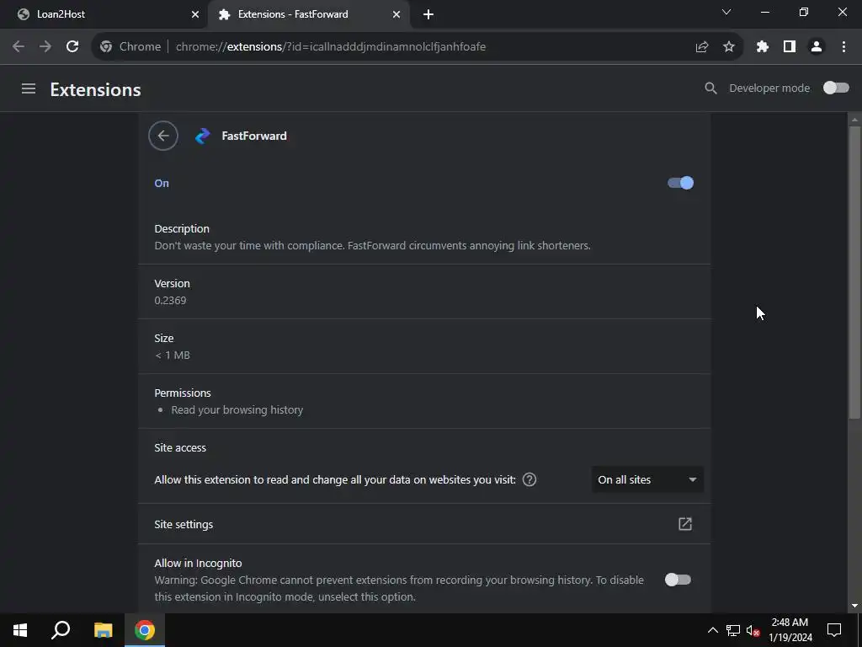Select the Extensions - FastForward tab
The image size is (862, 647).
(309, 14)
